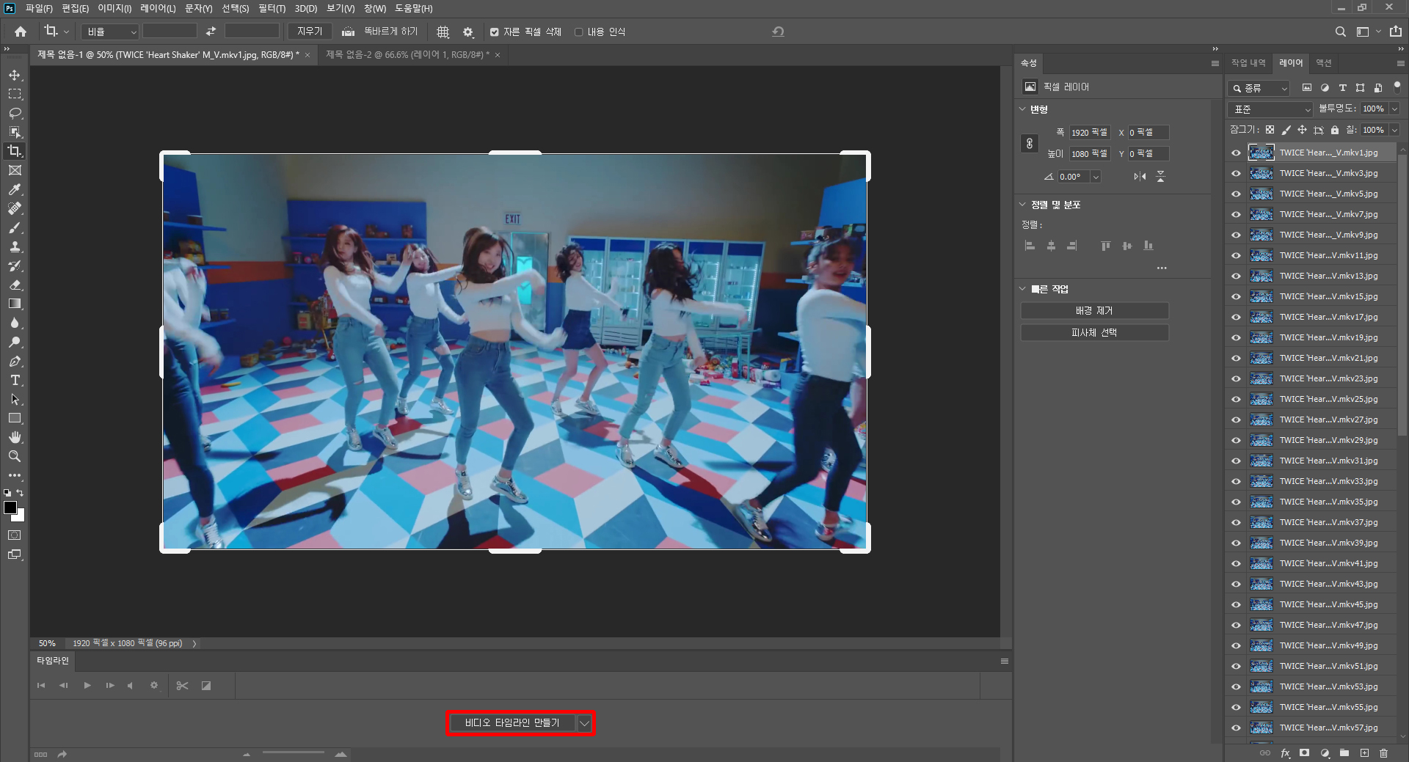
Task: Select the Zoom tool
Action: tap(15, 456)
